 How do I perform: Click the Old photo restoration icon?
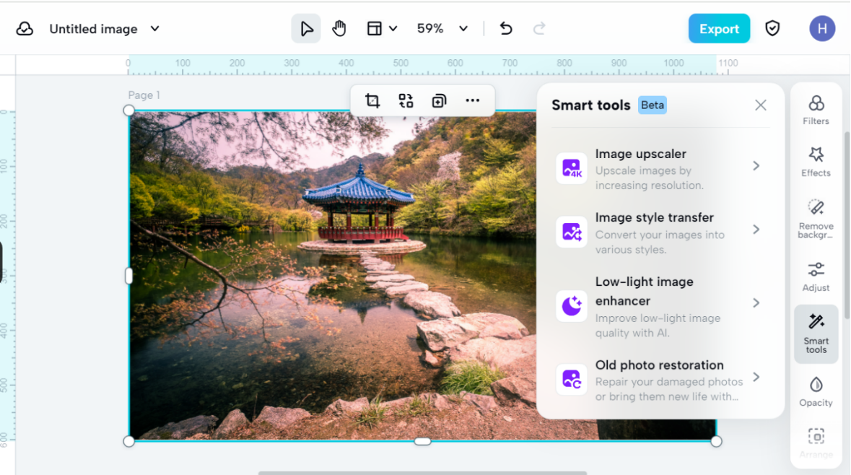[x=572, y=379]
